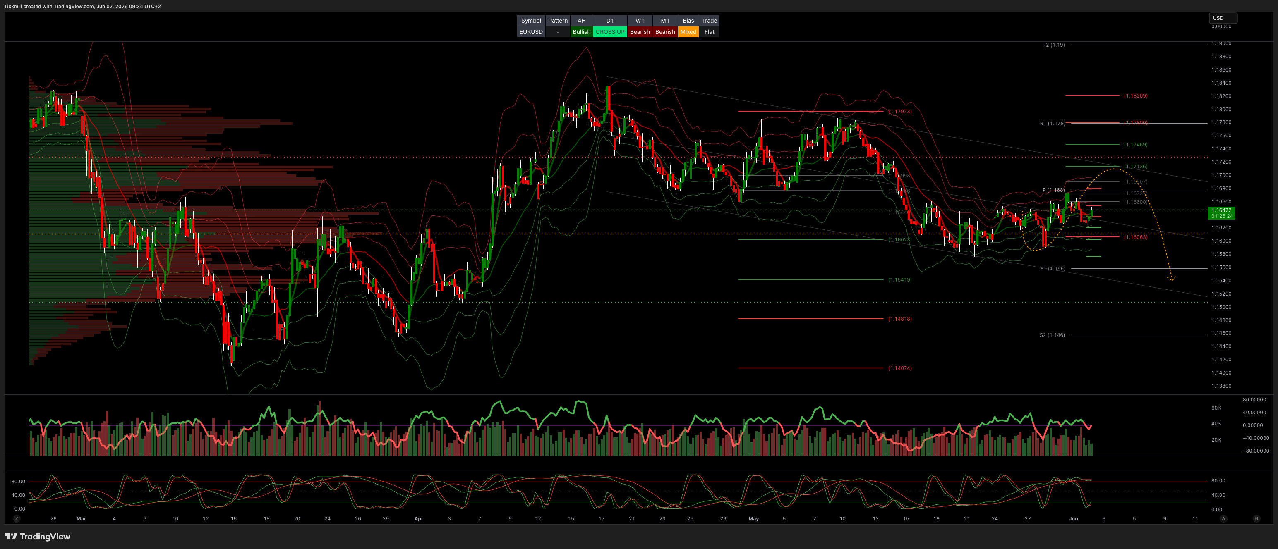Click the Mixed bias cell

pos(688,32)
